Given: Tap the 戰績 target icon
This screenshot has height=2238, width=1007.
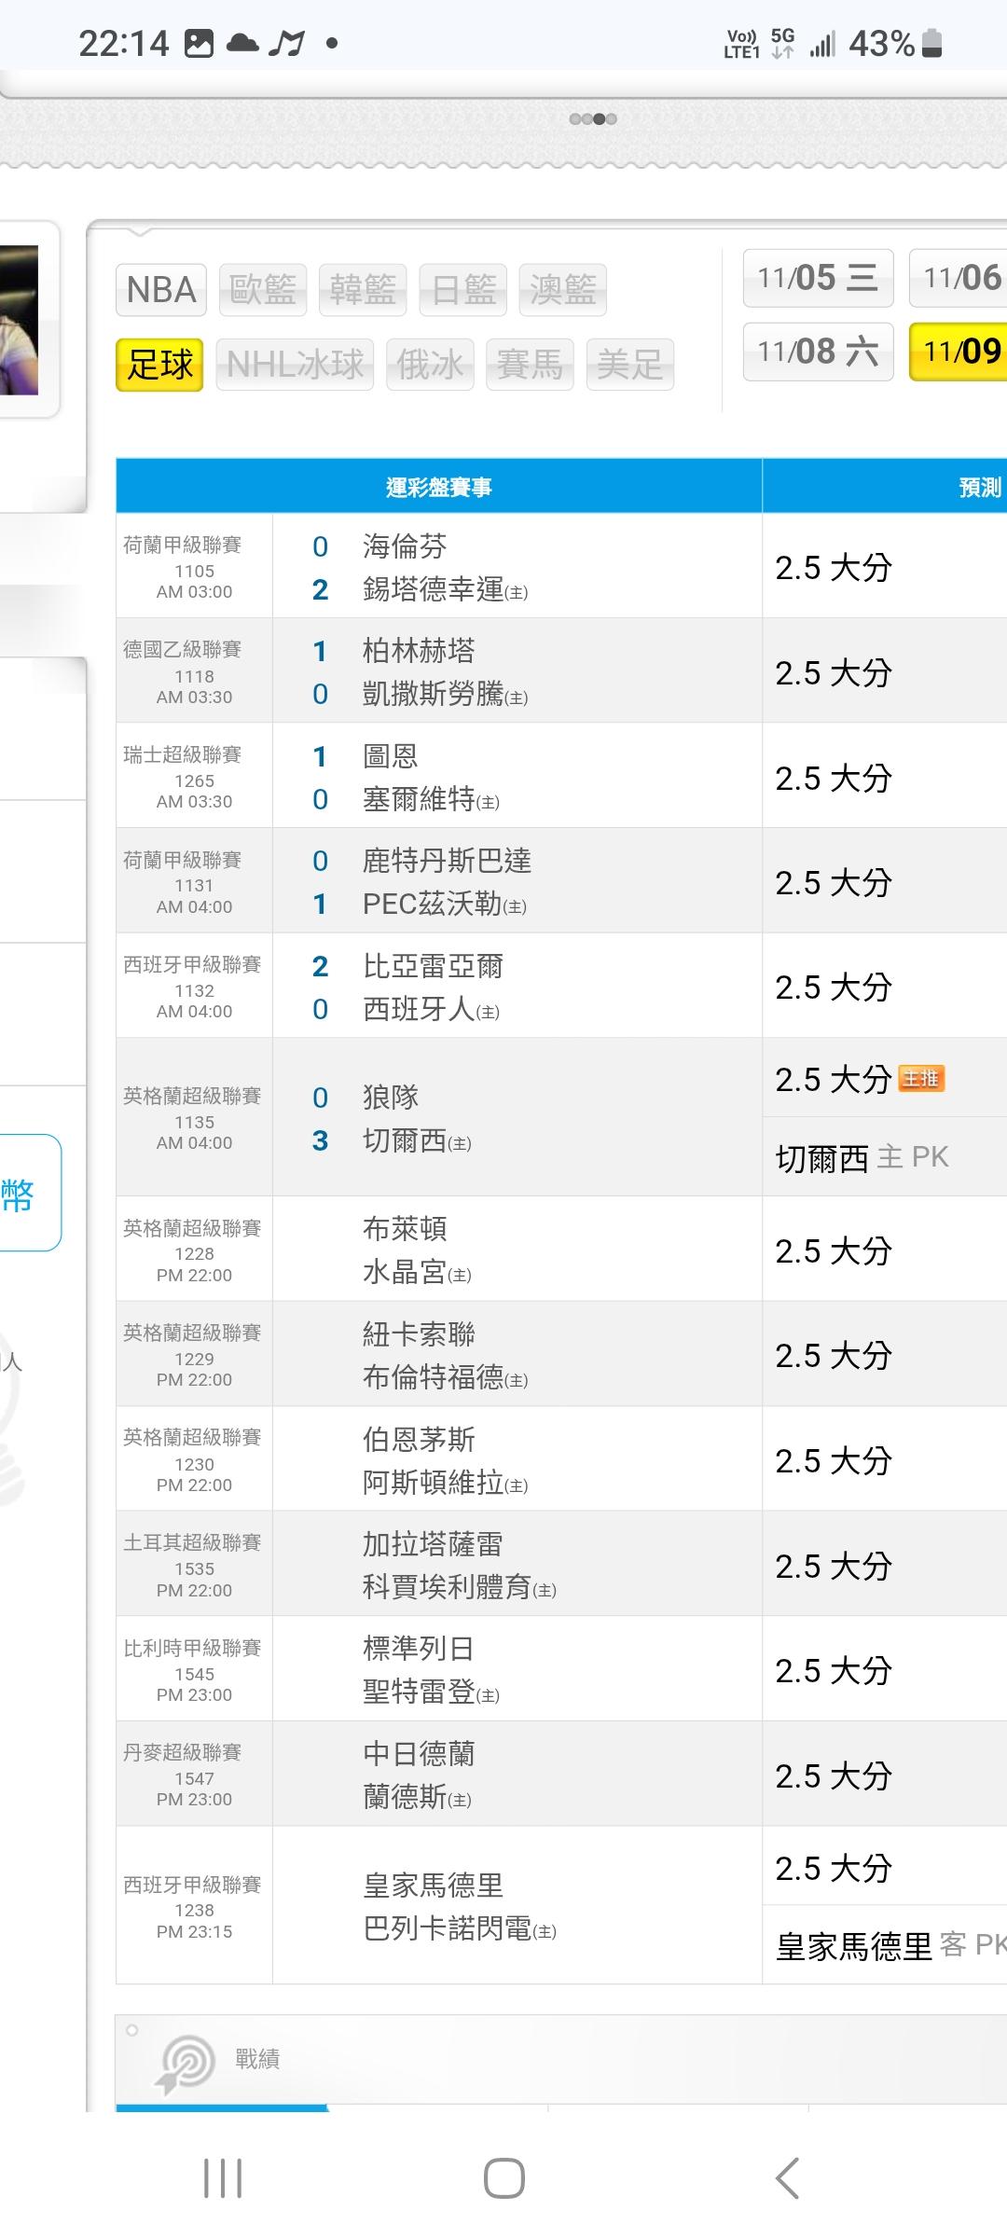Looking at the screenshot, I should [x=186, y=2065].
